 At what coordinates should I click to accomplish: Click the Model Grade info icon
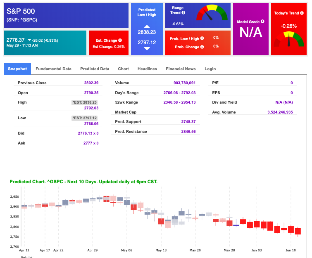coord(262,21)
